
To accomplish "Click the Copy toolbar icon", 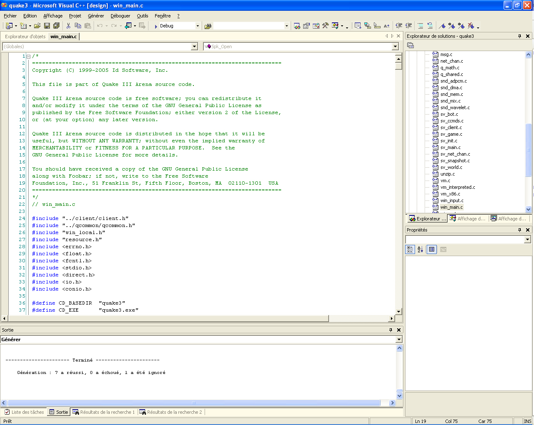I will pyautogui.click(x=78, y=26).
